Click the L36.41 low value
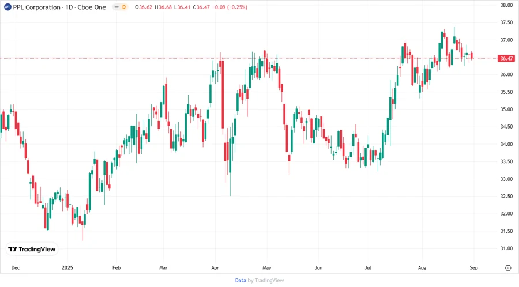The image size is (519, 287). point(182,7)
